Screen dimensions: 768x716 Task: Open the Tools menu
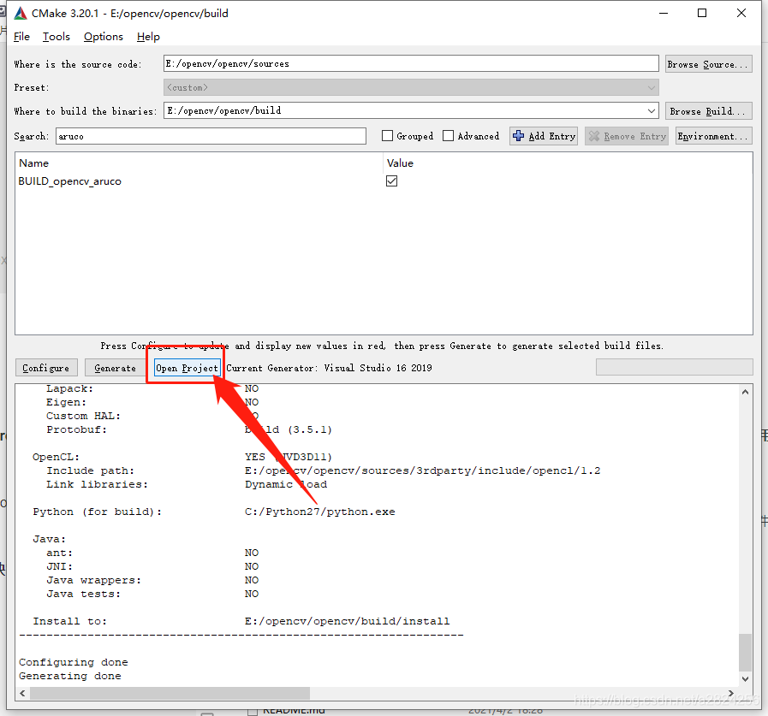point(57,37)
